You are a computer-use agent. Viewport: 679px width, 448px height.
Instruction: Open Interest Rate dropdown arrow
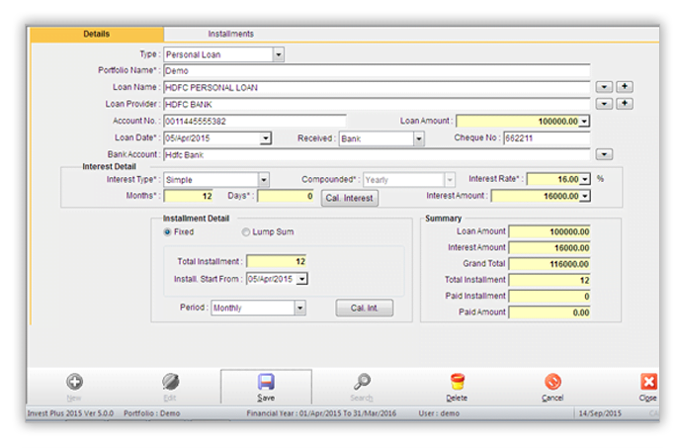pyautogui.click(x=585, y=179)
